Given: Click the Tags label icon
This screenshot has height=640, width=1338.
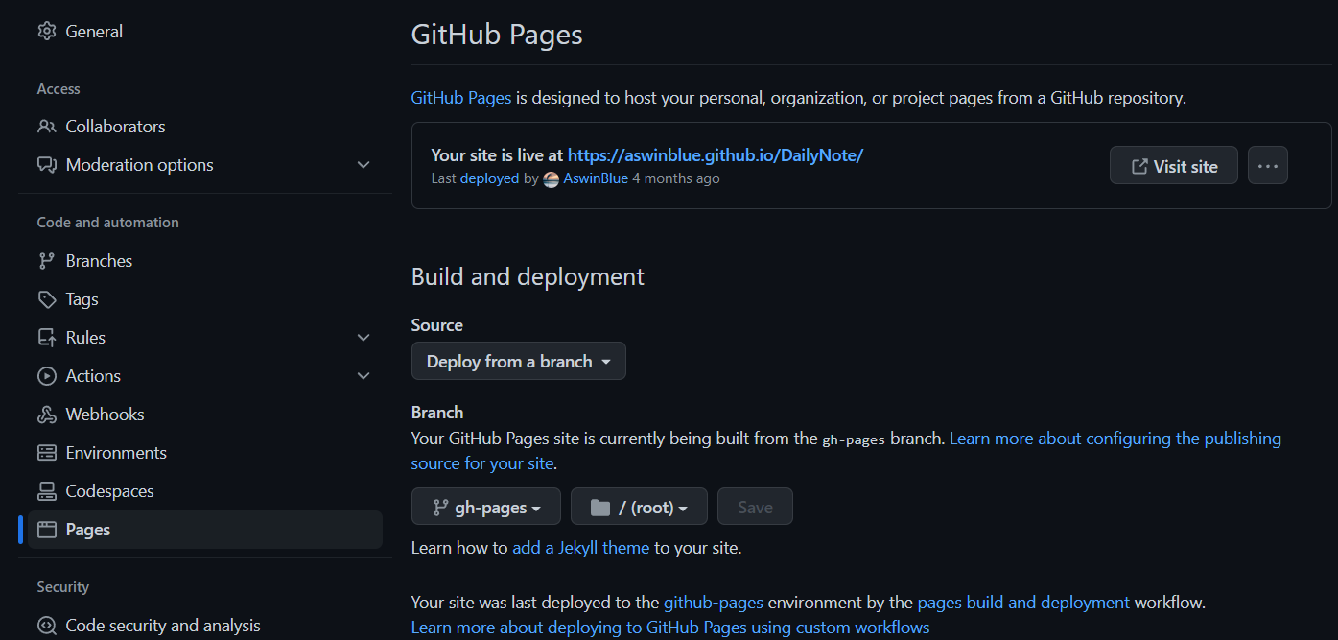Looking at the screenshot, I should (x=46, y=299).
